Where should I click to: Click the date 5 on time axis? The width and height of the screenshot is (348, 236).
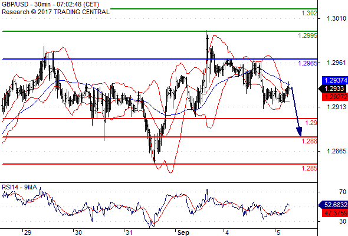(x=278, y=232)
